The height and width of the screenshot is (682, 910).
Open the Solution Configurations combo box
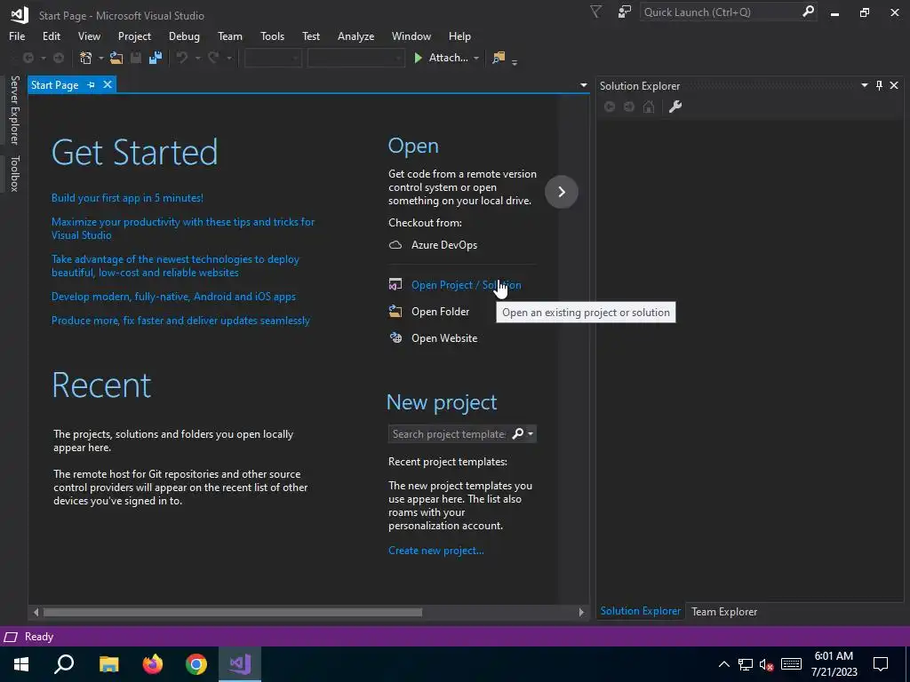pos(273,58)
